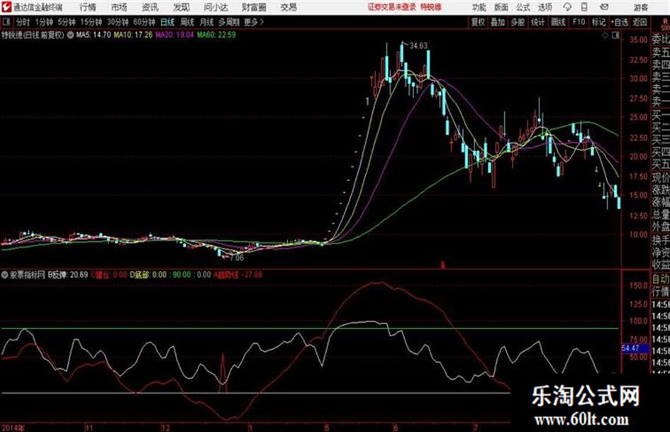Select the 月线 monthly chart tab

click(207, 22)
